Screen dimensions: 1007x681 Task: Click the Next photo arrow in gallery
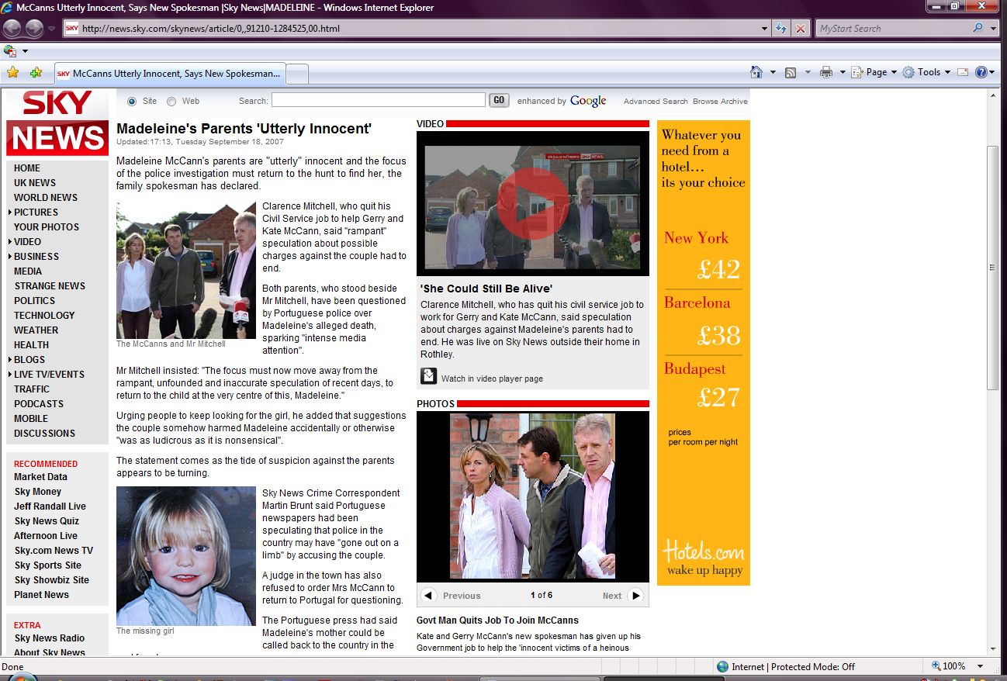click(x=635, y=596)
